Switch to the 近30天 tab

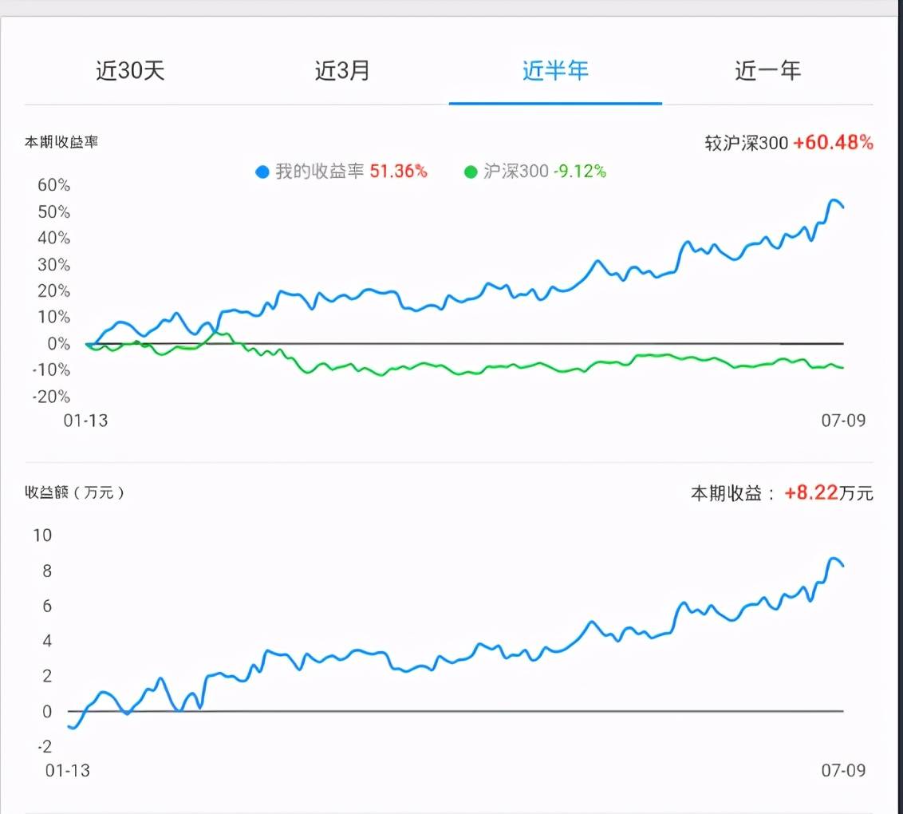pos(130,70)
